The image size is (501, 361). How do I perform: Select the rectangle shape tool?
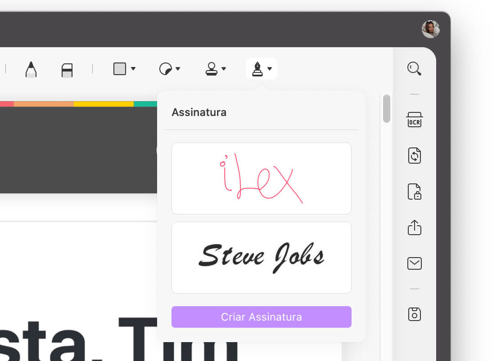point(120,69)
